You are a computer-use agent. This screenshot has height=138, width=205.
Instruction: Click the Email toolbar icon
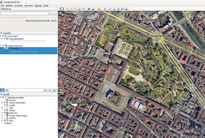click(110, 9)
